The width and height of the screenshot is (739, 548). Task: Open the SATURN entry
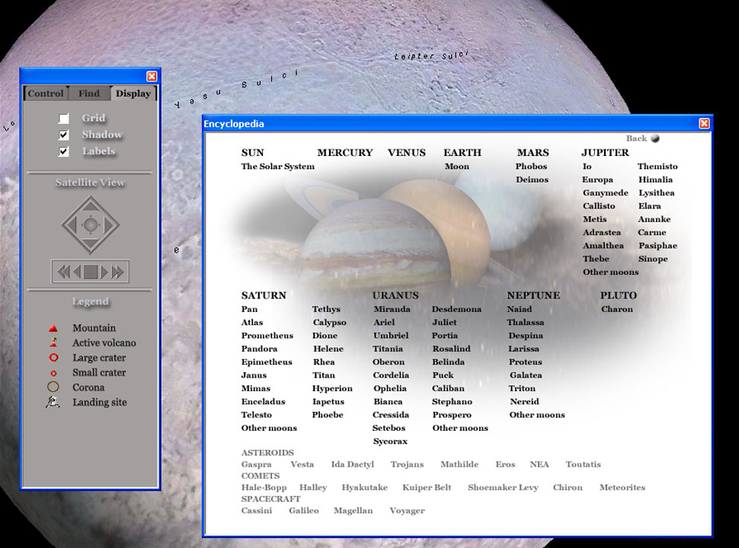click(x=264, y=295)
